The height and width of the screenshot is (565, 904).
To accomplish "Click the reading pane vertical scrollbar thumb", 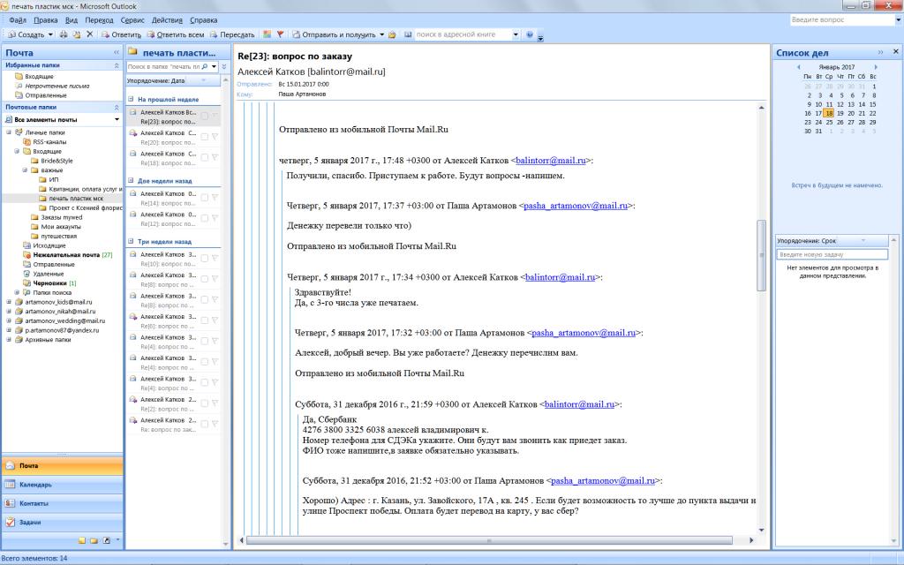I will coord(761,255).
